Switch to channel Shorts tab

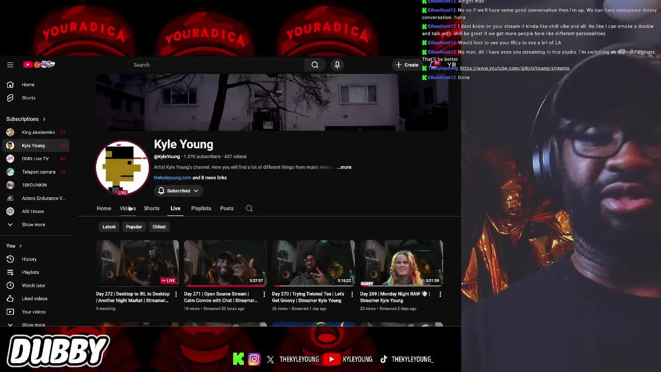(x=151, y=208)
